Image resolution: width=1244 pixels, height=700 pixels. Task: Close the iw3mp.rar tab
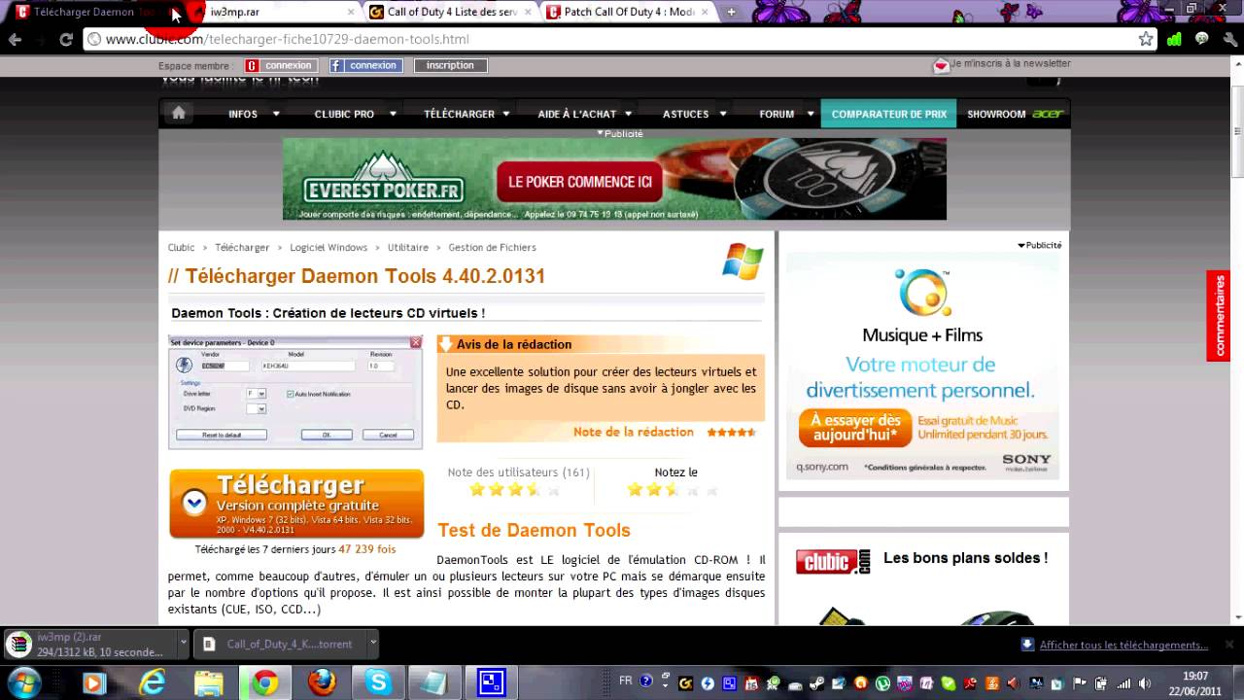(x=352, y=12)
